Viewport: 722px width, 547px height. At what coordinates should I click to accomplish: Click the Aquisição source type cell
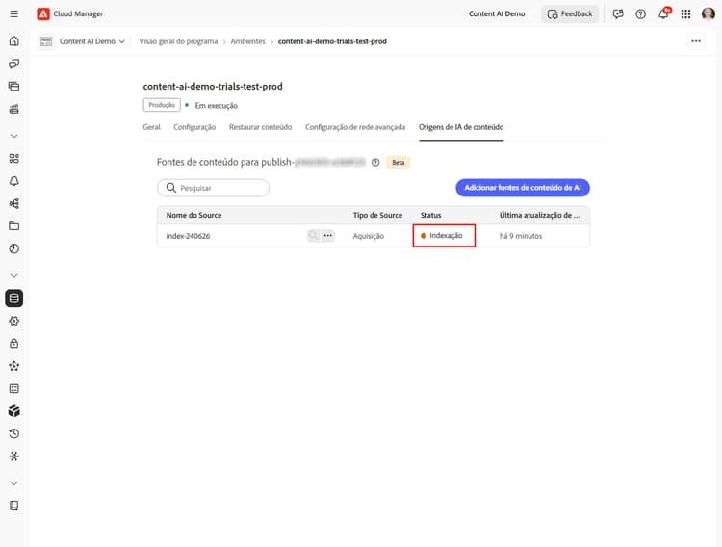point(369,236)
